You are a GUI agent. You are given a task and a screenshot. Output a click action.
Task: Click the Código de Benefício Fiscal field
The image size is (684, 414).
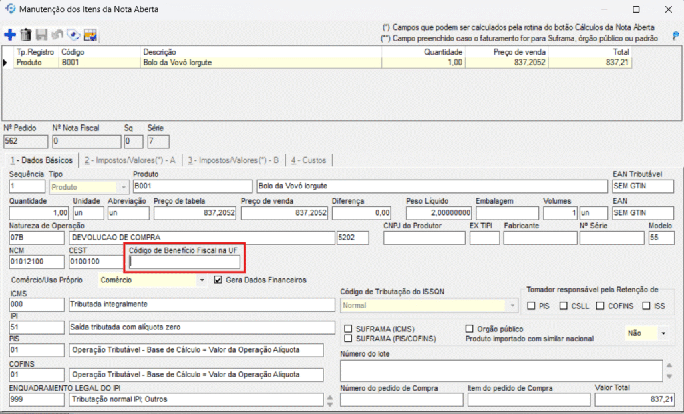pos(184,262)
